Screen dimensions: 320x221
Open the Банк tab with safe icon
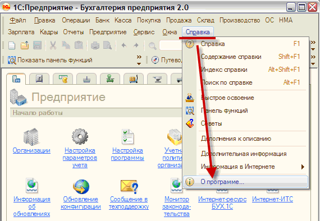(x=39, y=79)
